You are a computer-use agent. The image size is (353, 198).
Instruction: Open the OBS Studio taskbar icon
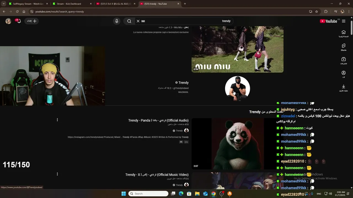click(221, 194)
